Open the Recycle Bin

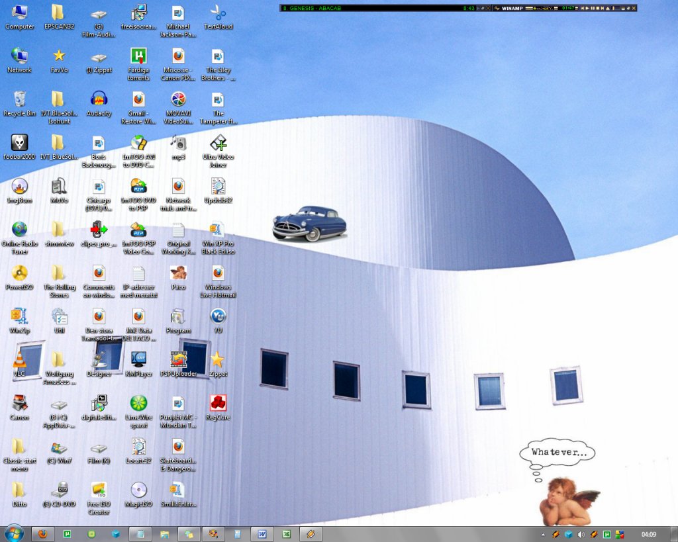(x=19, y=99)
